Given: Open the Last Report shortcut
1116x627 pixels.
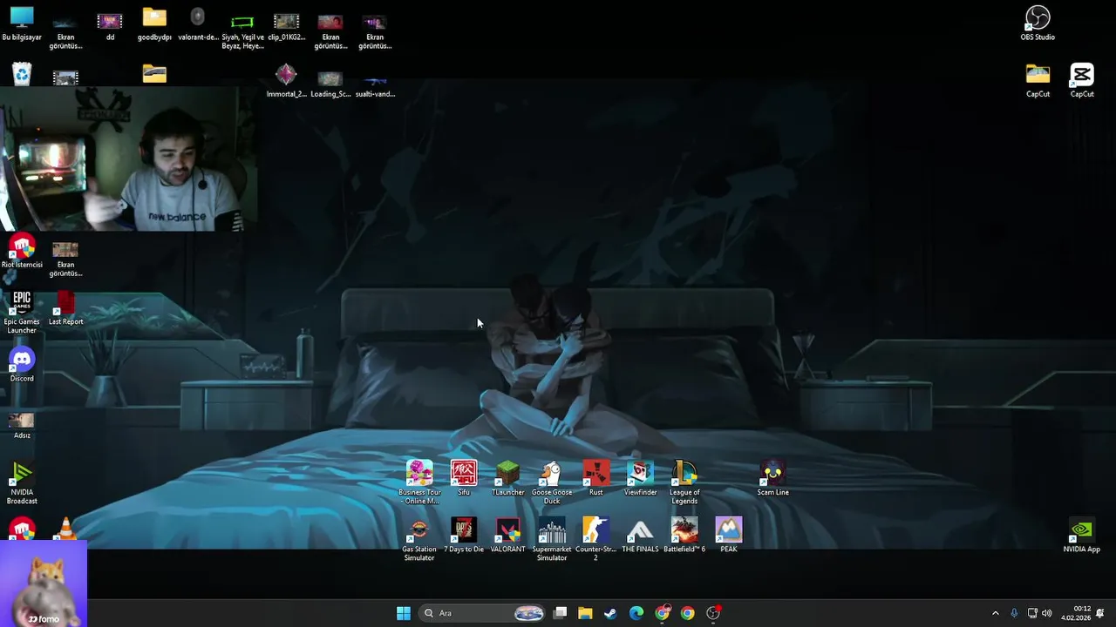Looking at the screenshot, I should click(65, 308).
